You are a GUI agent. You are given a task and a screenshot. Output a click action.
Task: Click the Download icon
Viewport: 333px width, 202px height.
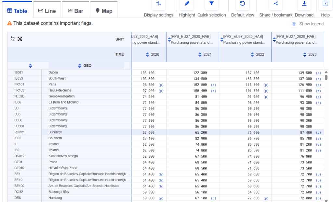click(x=304, y=4)
